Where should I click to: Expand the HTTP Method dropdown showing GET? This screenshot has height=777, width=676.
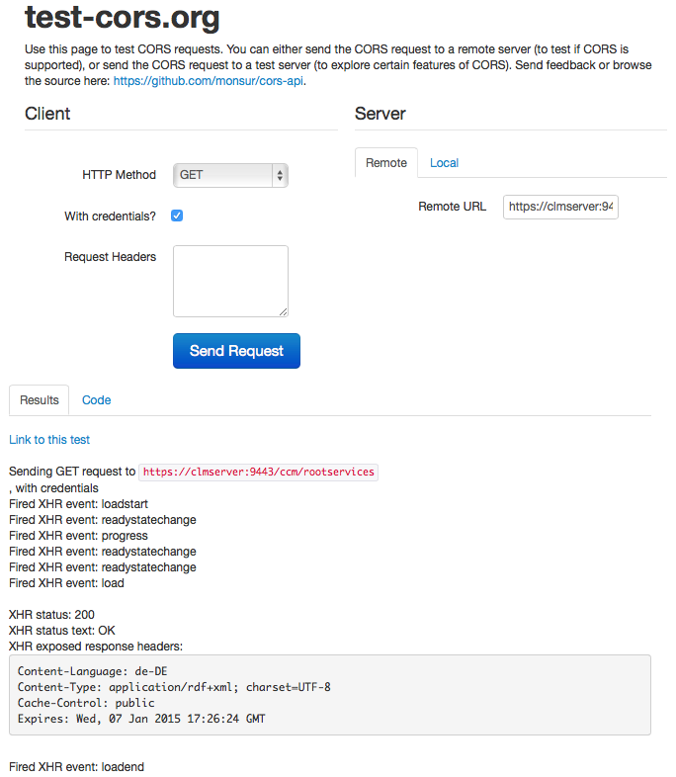tap(230, 175)
